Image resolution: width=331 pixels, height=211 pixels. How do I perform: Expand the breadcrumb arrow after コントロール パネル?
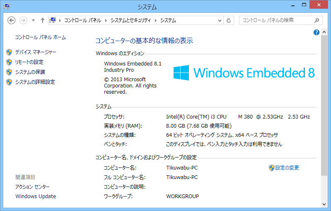tap(106, 20)
